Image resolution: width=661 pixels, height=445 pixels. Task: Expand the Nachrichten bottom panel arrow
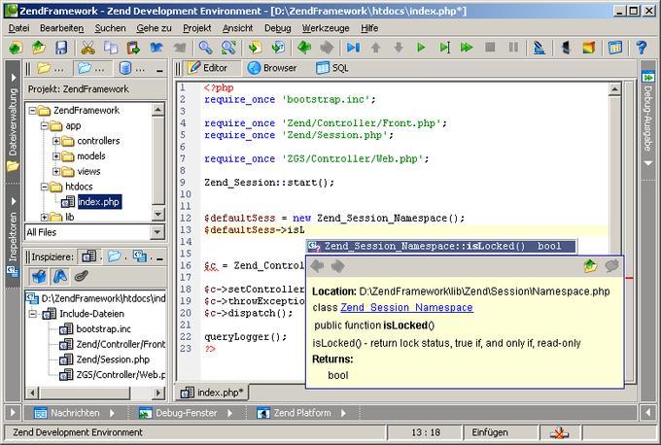[x=112, y=413]
